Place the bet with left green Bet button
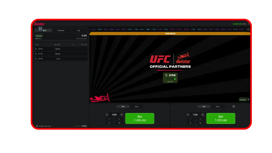 (140, 118)
